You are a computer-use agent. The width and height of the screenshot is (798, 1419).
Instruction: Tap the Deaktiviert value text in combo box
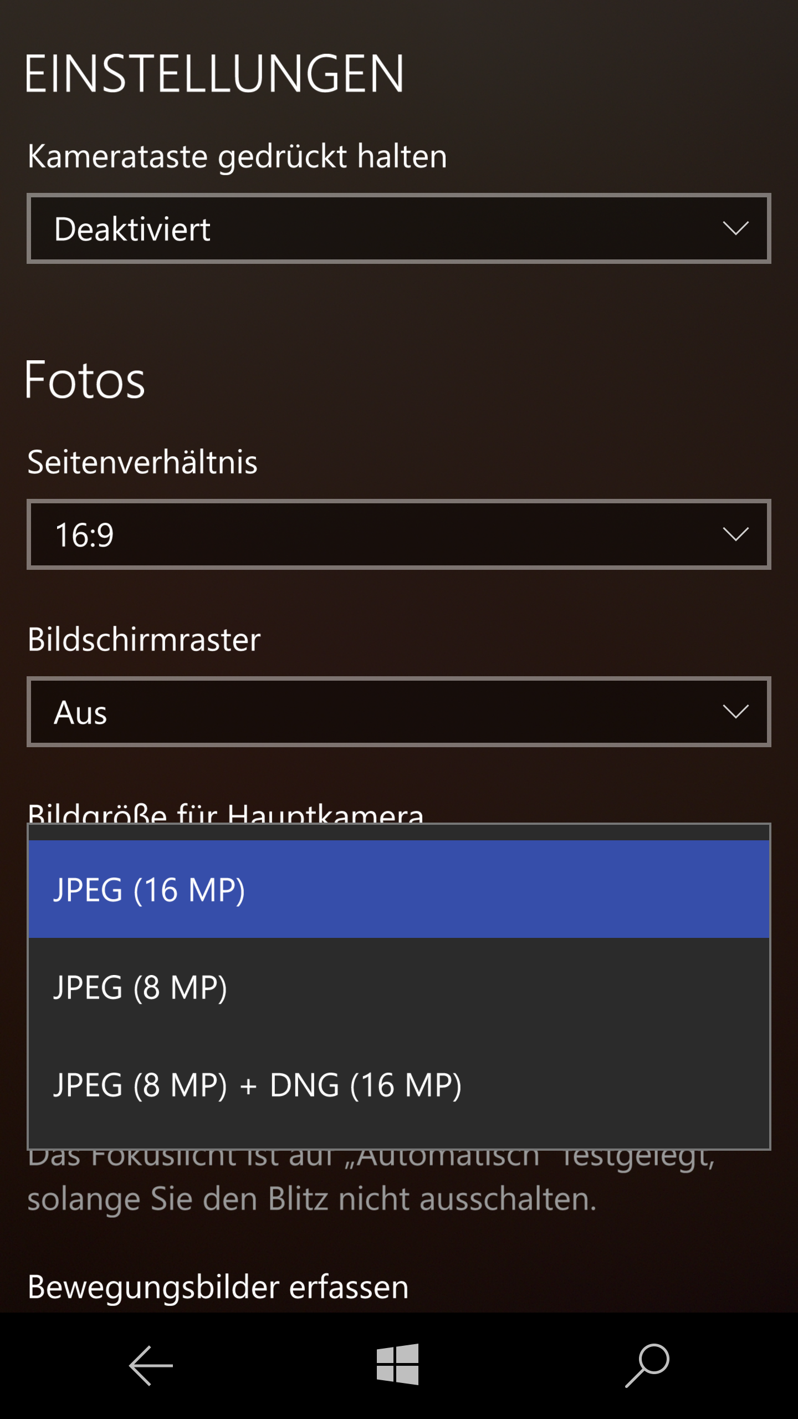[x=132, y=229]
